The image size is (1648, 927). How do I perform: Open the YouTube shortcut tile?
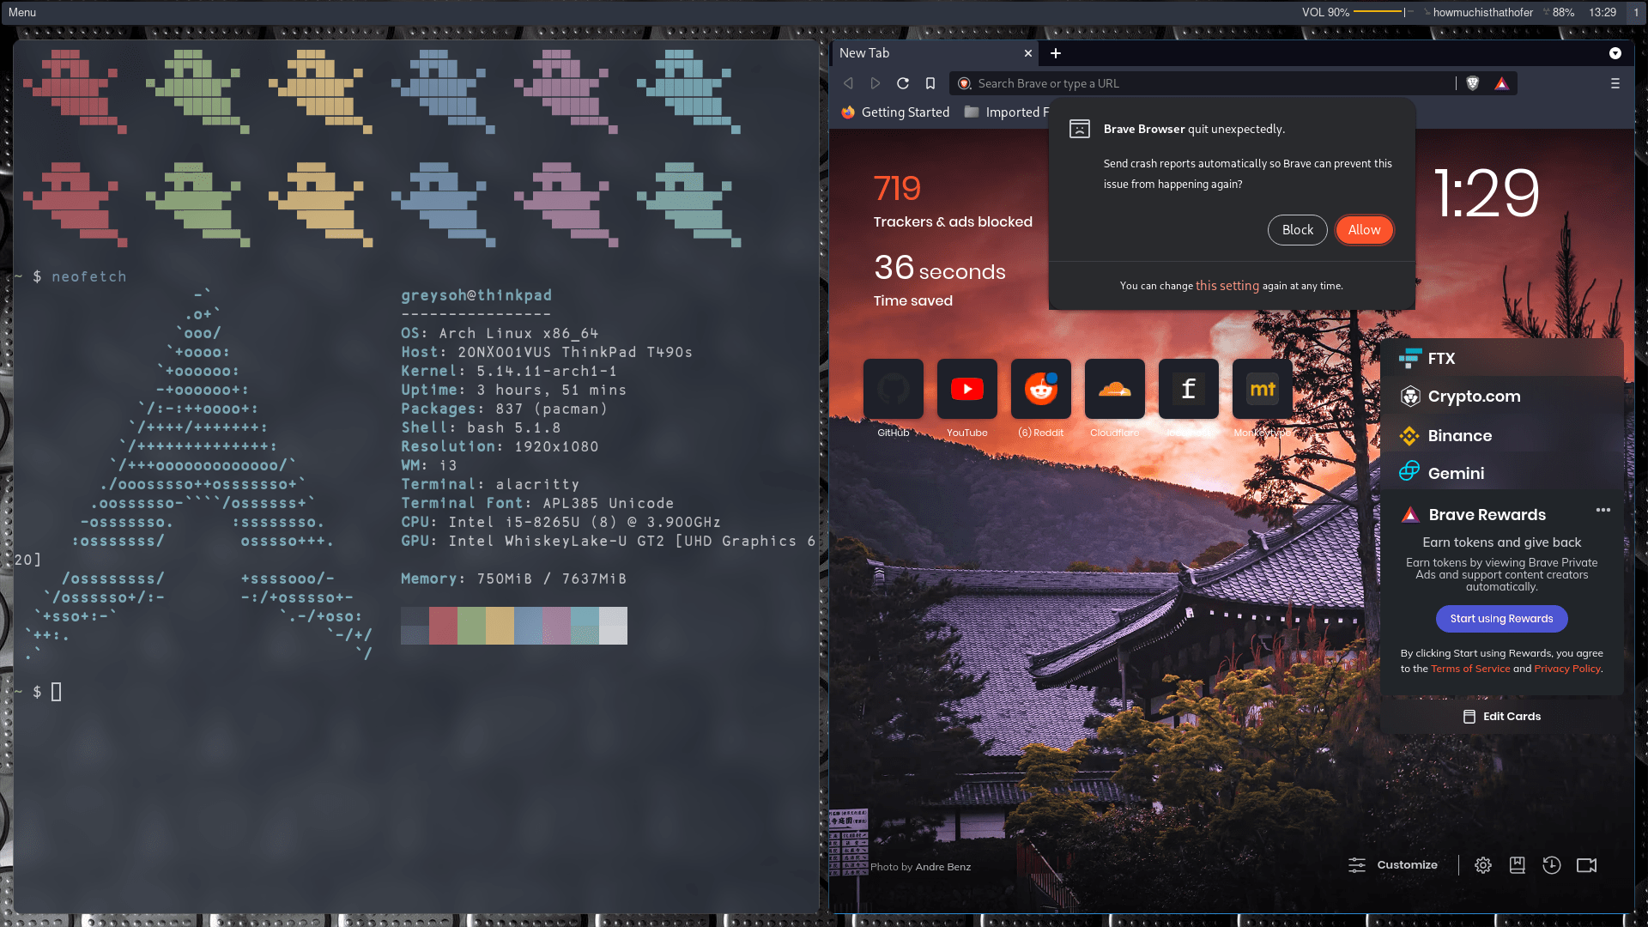966,389
